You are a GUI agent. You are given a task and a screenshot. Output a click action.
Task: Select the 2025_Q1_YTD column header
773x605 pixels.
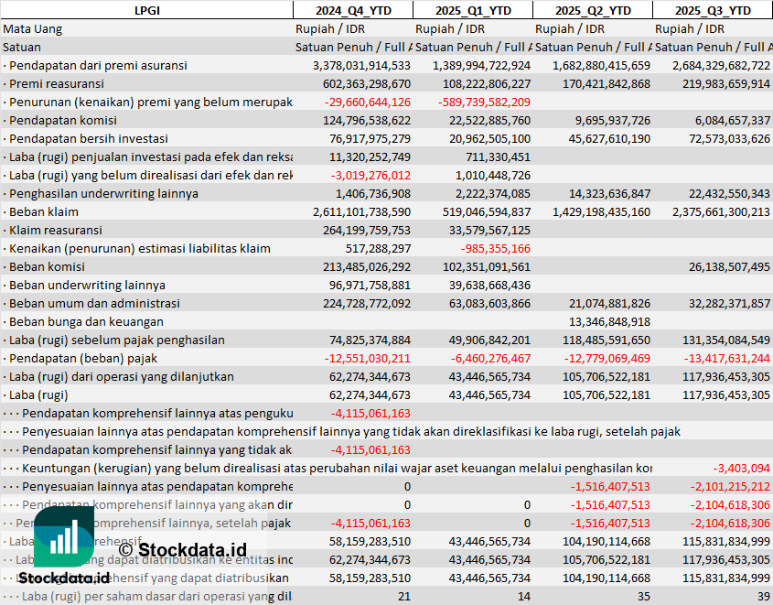pyautogui.click(x=472, y=10)
